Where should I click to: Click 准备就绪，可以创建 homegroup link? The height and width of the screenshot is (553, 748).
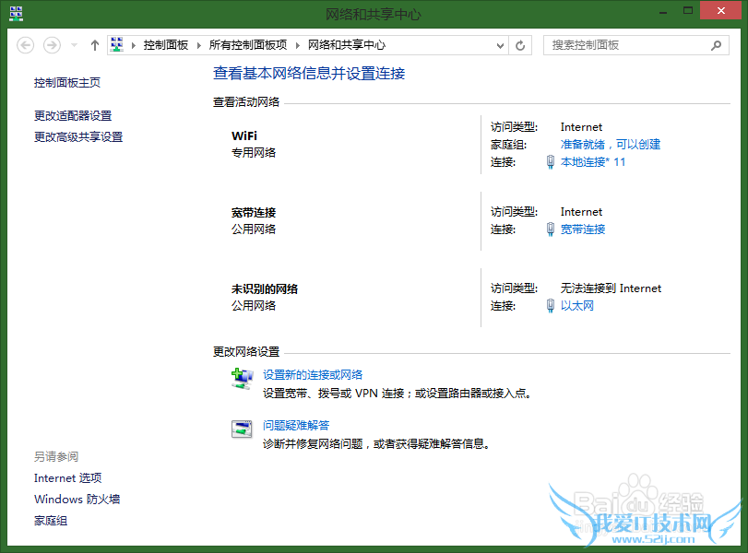click(611, 145)
